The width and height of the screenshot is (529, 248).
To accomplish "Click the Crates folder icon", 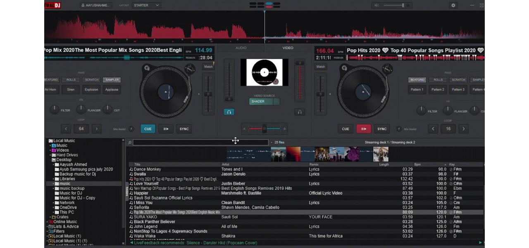I will click(x=54, y=217).
